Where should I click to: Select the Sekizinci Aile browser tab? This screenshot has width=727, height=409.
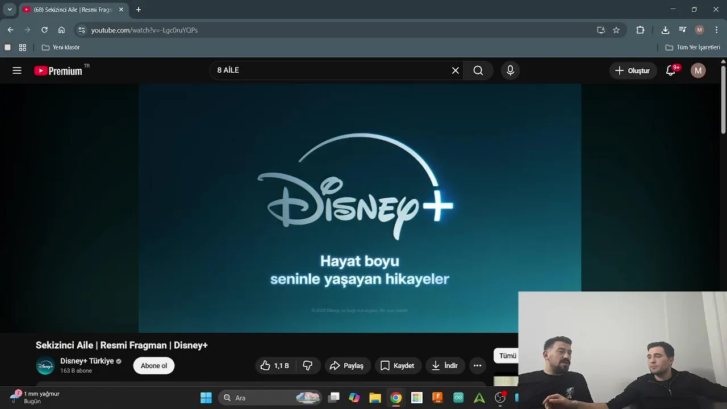point(73,10)
